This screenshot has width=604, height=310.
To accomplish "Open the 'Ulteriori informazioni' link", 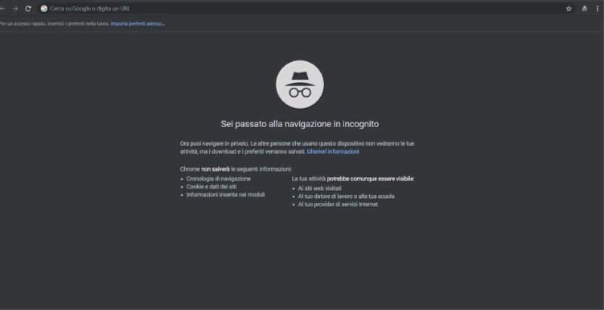I will pos(333,152).
